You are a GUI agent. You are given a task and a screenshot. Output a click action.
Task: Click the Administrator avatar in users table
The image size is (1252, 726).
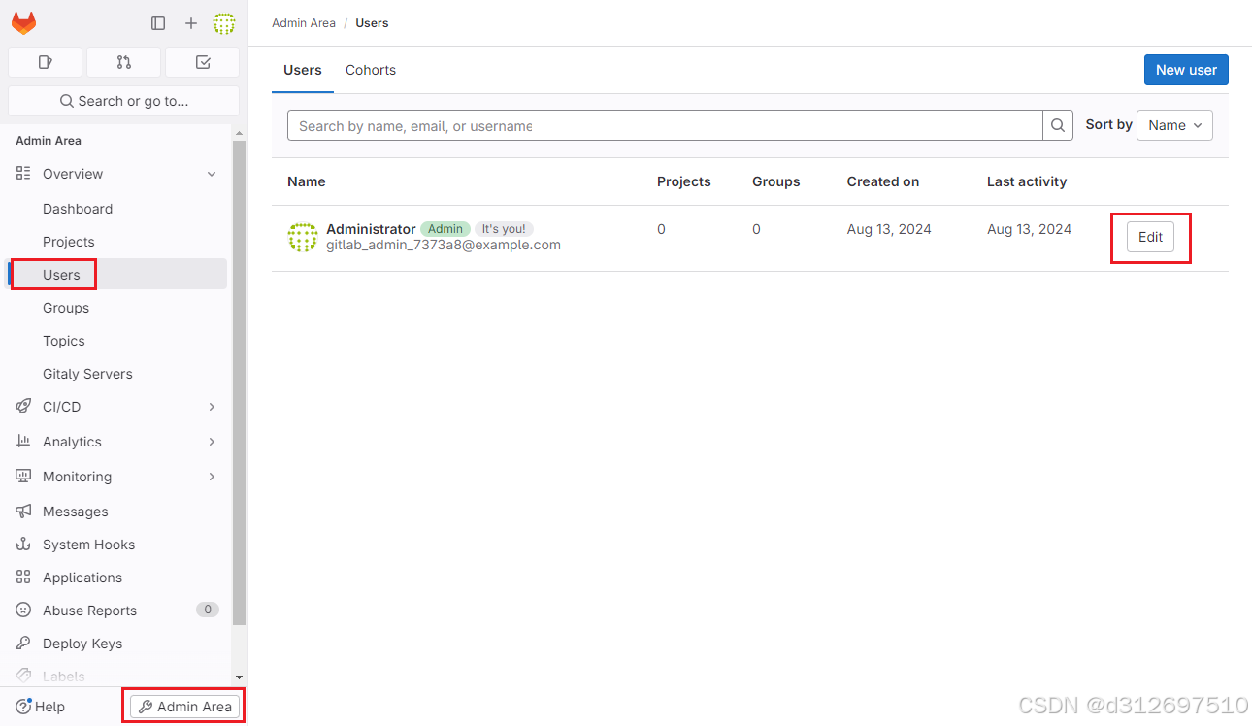pos(303,238)
